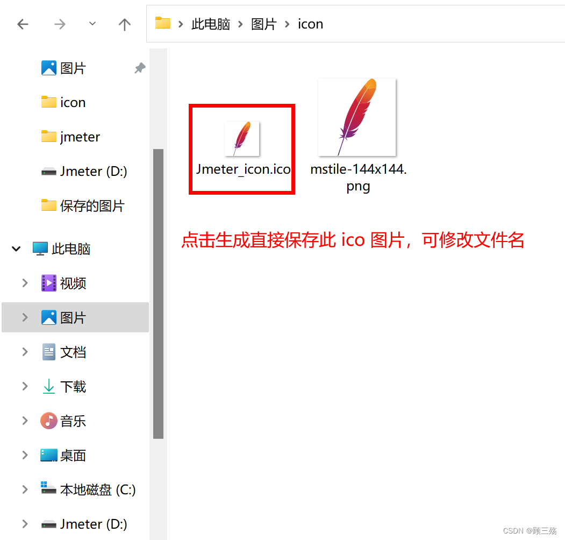The height and width of the screenshot is (540, 565).
Task: Expand the 音乐 tree node
Action: coord(25,421)
